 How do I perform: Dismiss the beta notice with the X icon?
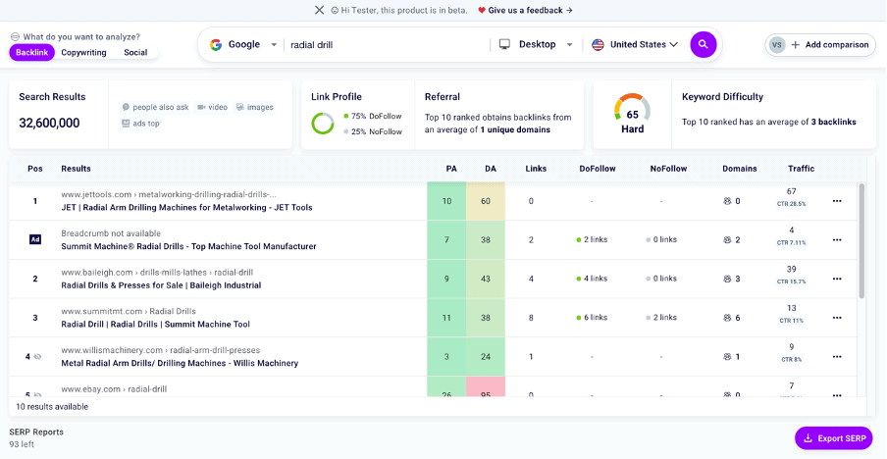319,10
